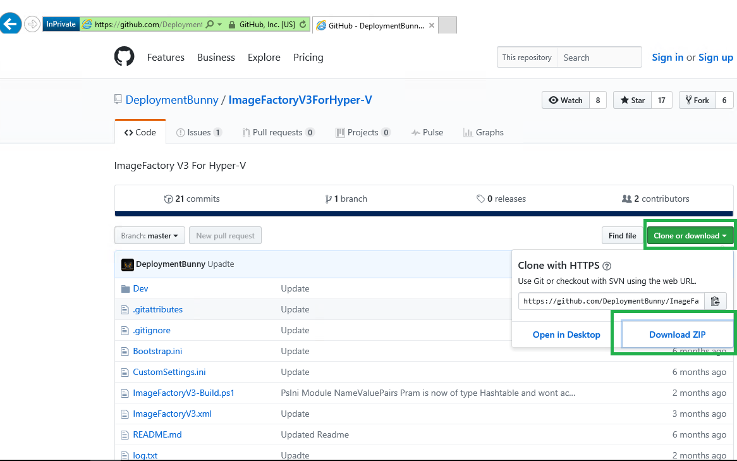Click the ImageFactoryV3ForHyper-V repository link
This screenshot has height=461, width=737.
coord(300,100)
